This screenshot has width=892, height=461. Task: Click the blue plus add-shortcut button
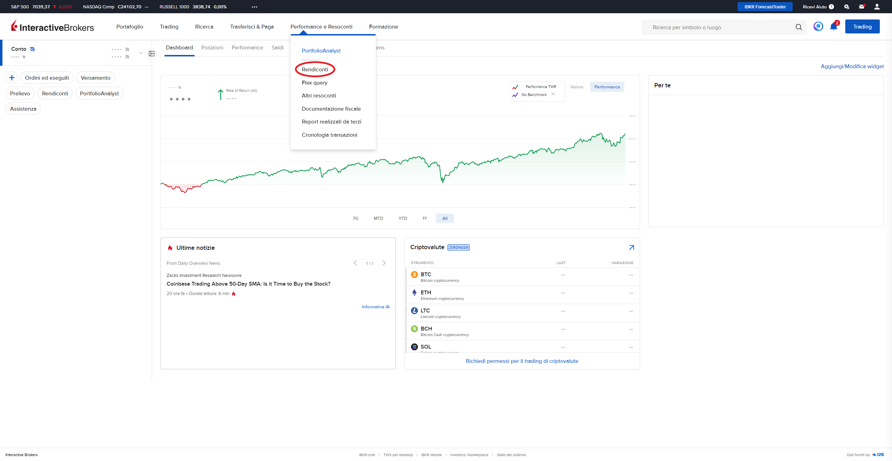[x=12, y=78]
